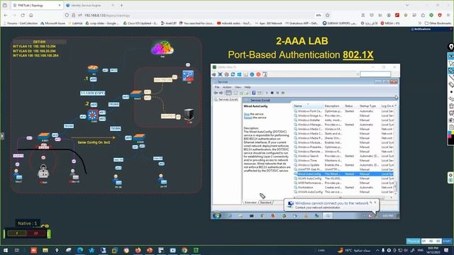
Task: Switch to the Extended tab
Action: (x=250, y=203)
